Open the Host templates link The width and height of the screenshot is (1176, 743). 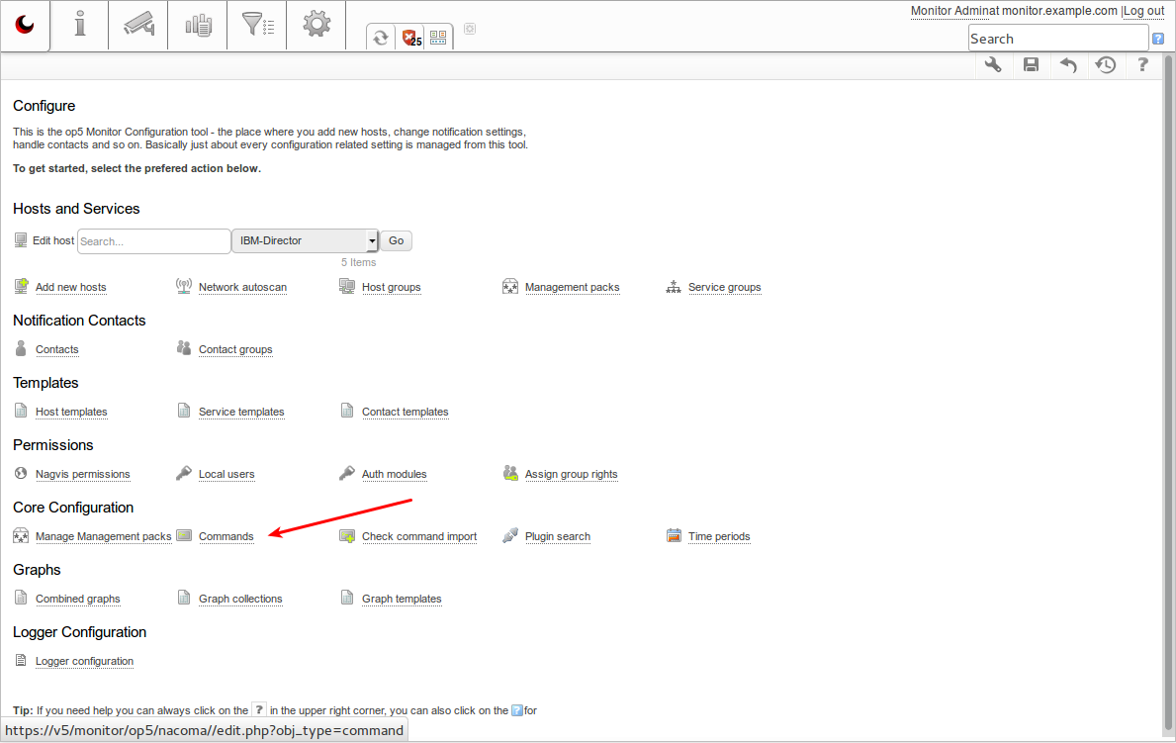(x=71, y=412)
